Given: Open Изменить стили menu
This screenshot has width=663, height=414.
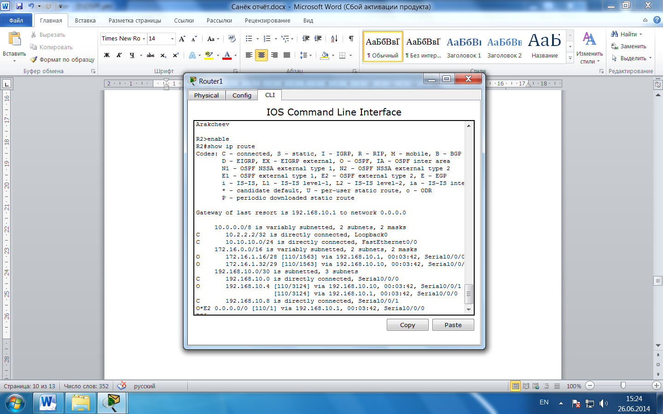Looking at the screenshot, I should click(x=589, y=48).
